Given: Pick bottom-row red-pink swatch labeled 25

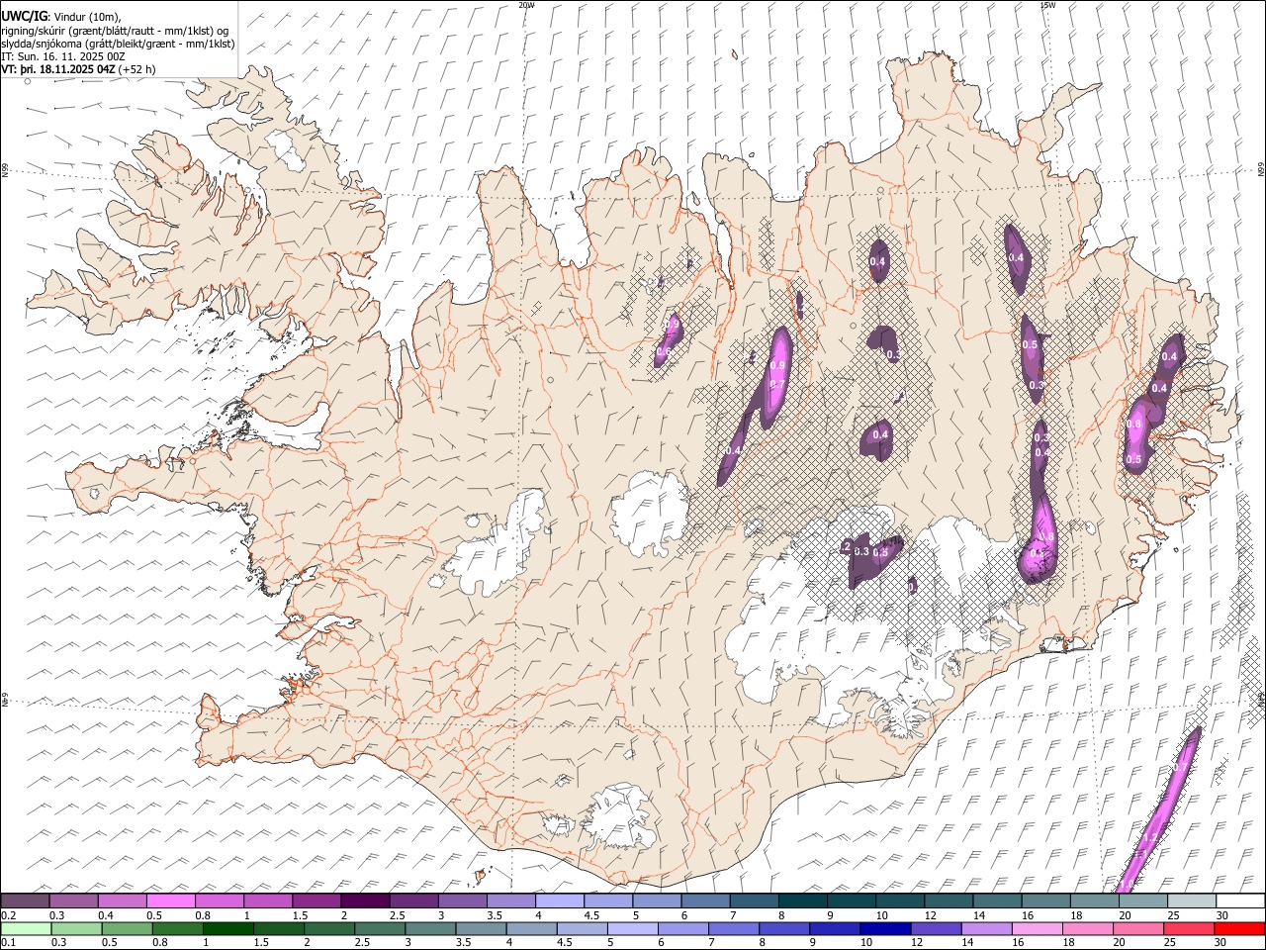Looking at the screenshot, I should 1191,928.
